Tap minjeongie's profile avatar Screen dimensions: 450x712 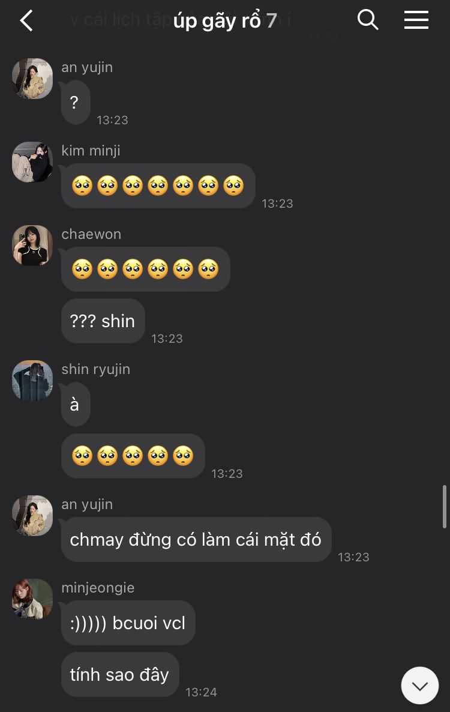coord(32,599)
